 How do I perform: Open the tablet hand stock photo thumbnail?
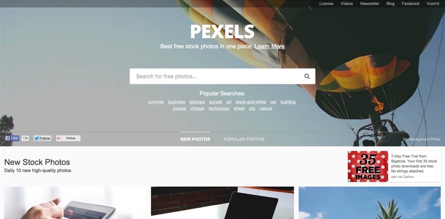75,203
